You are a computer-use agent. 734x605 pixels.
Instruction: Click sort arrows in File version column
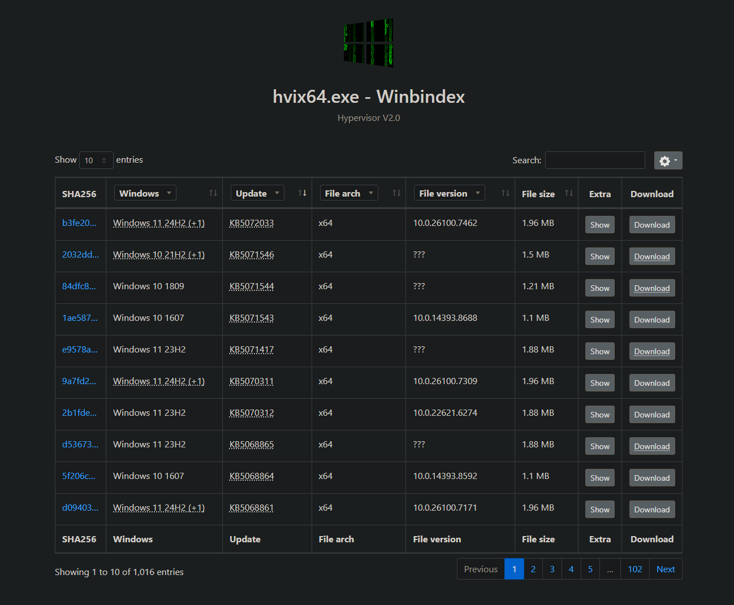tap(506, 193)
